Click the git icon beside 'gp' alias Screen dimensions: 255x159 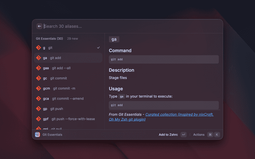click(39, 109)
